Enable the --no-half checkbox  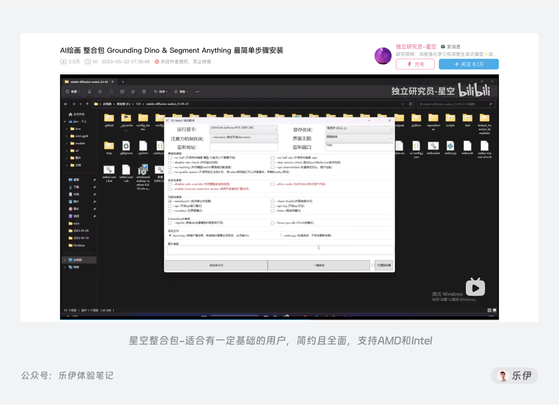(x=170, y=157)
